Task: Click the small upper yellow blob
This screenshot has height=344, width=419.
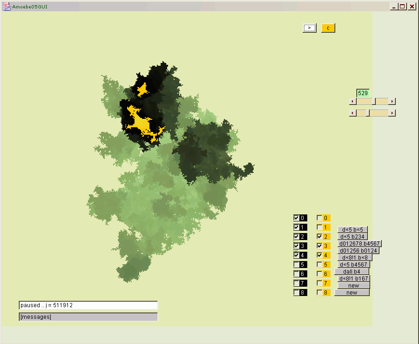Action: [142, 90]
